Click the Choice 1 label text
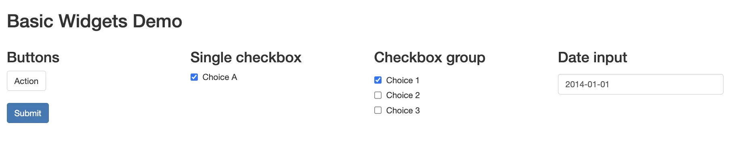730x160 pixels. coord(403,80)
